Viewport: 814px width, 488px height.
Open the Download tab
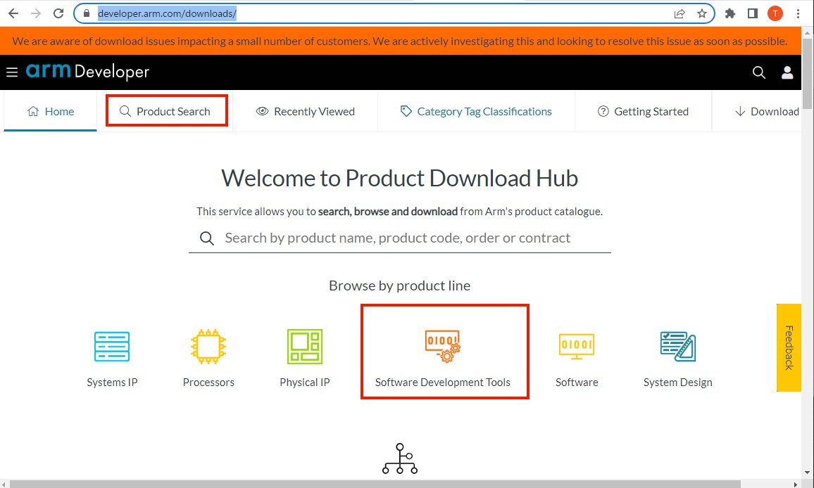[767, 112]
